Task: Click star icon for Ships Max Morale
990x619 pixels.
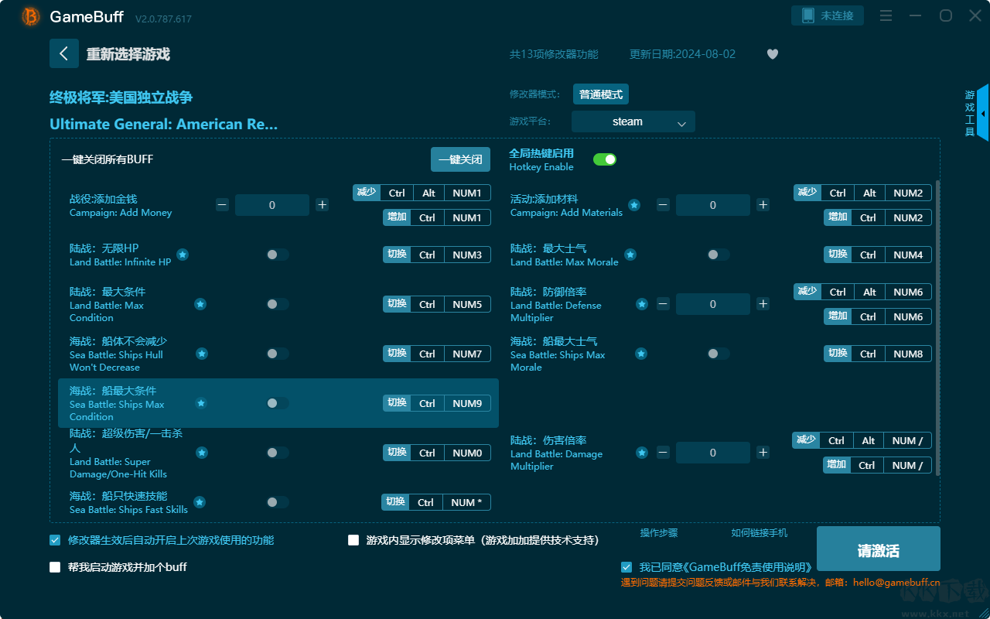Action: [x=641, y=354]
